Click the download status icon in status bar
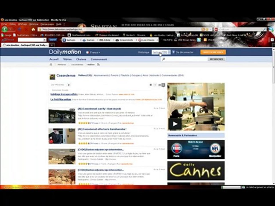The image size is (275, 206). coord(243,187)
